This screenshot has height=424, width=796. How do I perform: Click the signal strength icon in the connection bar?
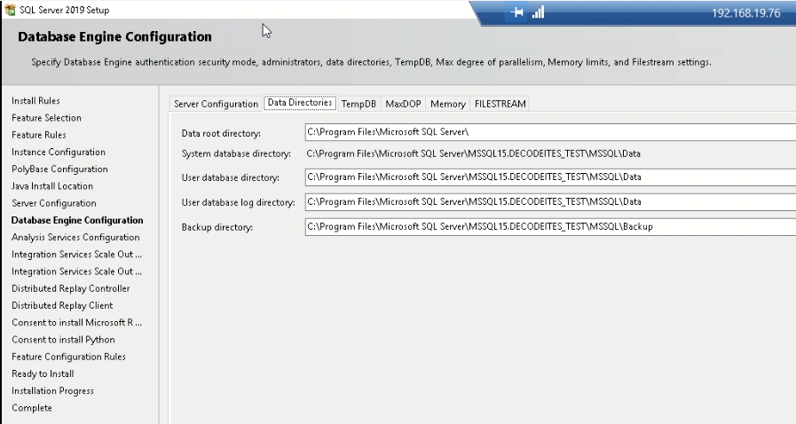pos(538,12)
